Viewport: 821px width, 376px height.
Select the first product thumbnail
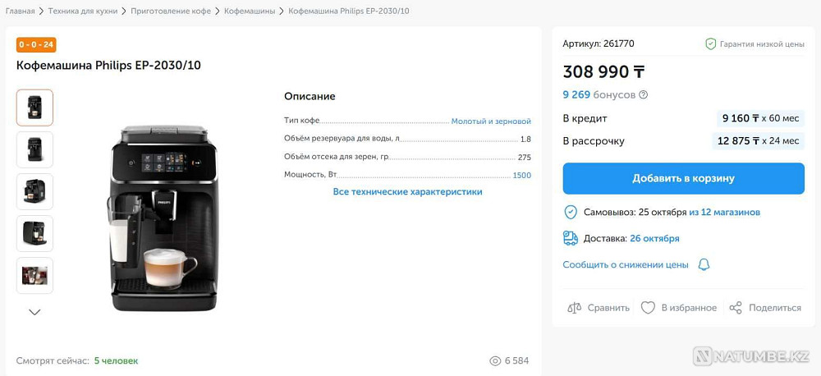pyautogui.click(x=34, y=108)
